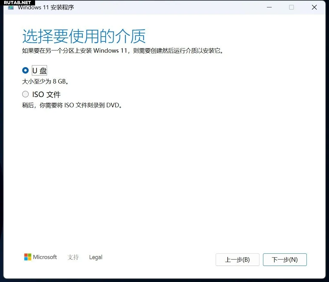Go back with 上一步(B) button
This screenshot has width=329, height=282.
237,260
